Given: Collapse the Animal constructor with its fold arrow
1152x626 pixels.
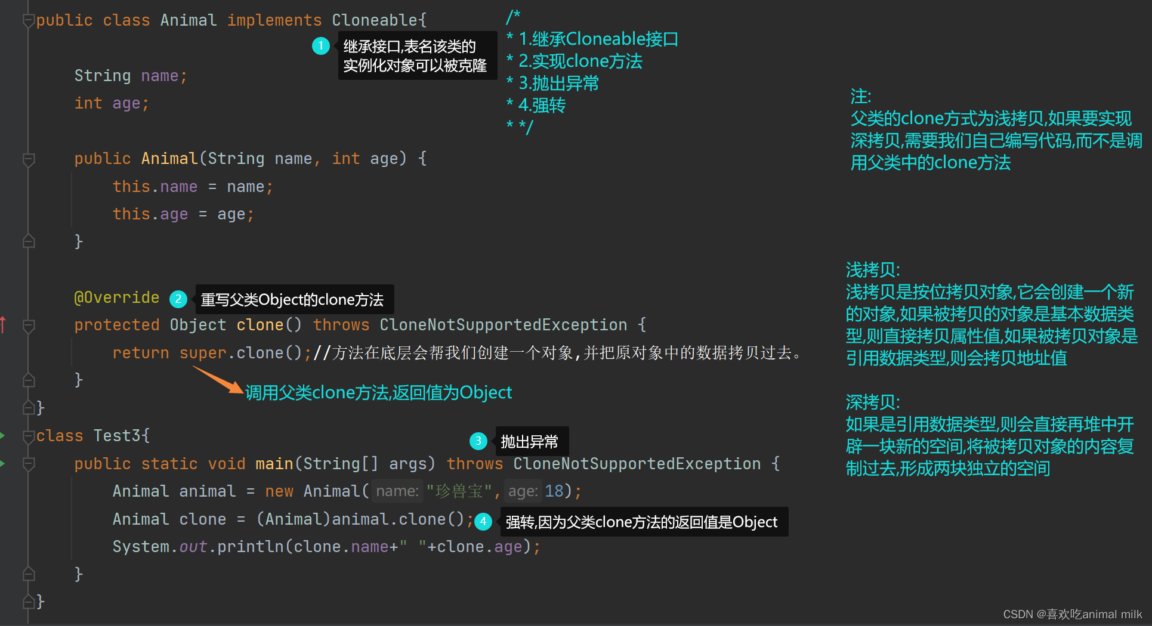Looking at the screenshot, I should pos(28,160).
